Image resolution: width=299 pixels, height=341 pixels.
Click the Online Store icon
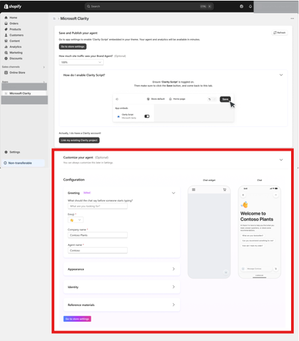point(6,73)
